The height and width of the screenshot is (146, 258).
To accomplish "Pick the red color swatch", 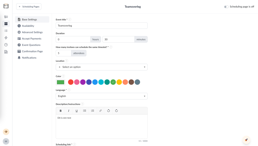I will point(71,82).
